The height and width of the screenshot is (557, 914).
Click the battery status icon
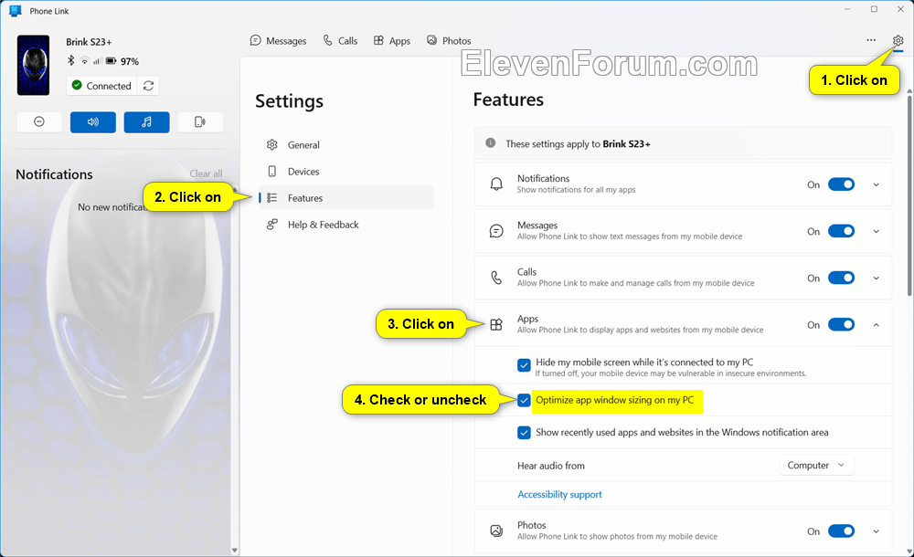(111, 60)
